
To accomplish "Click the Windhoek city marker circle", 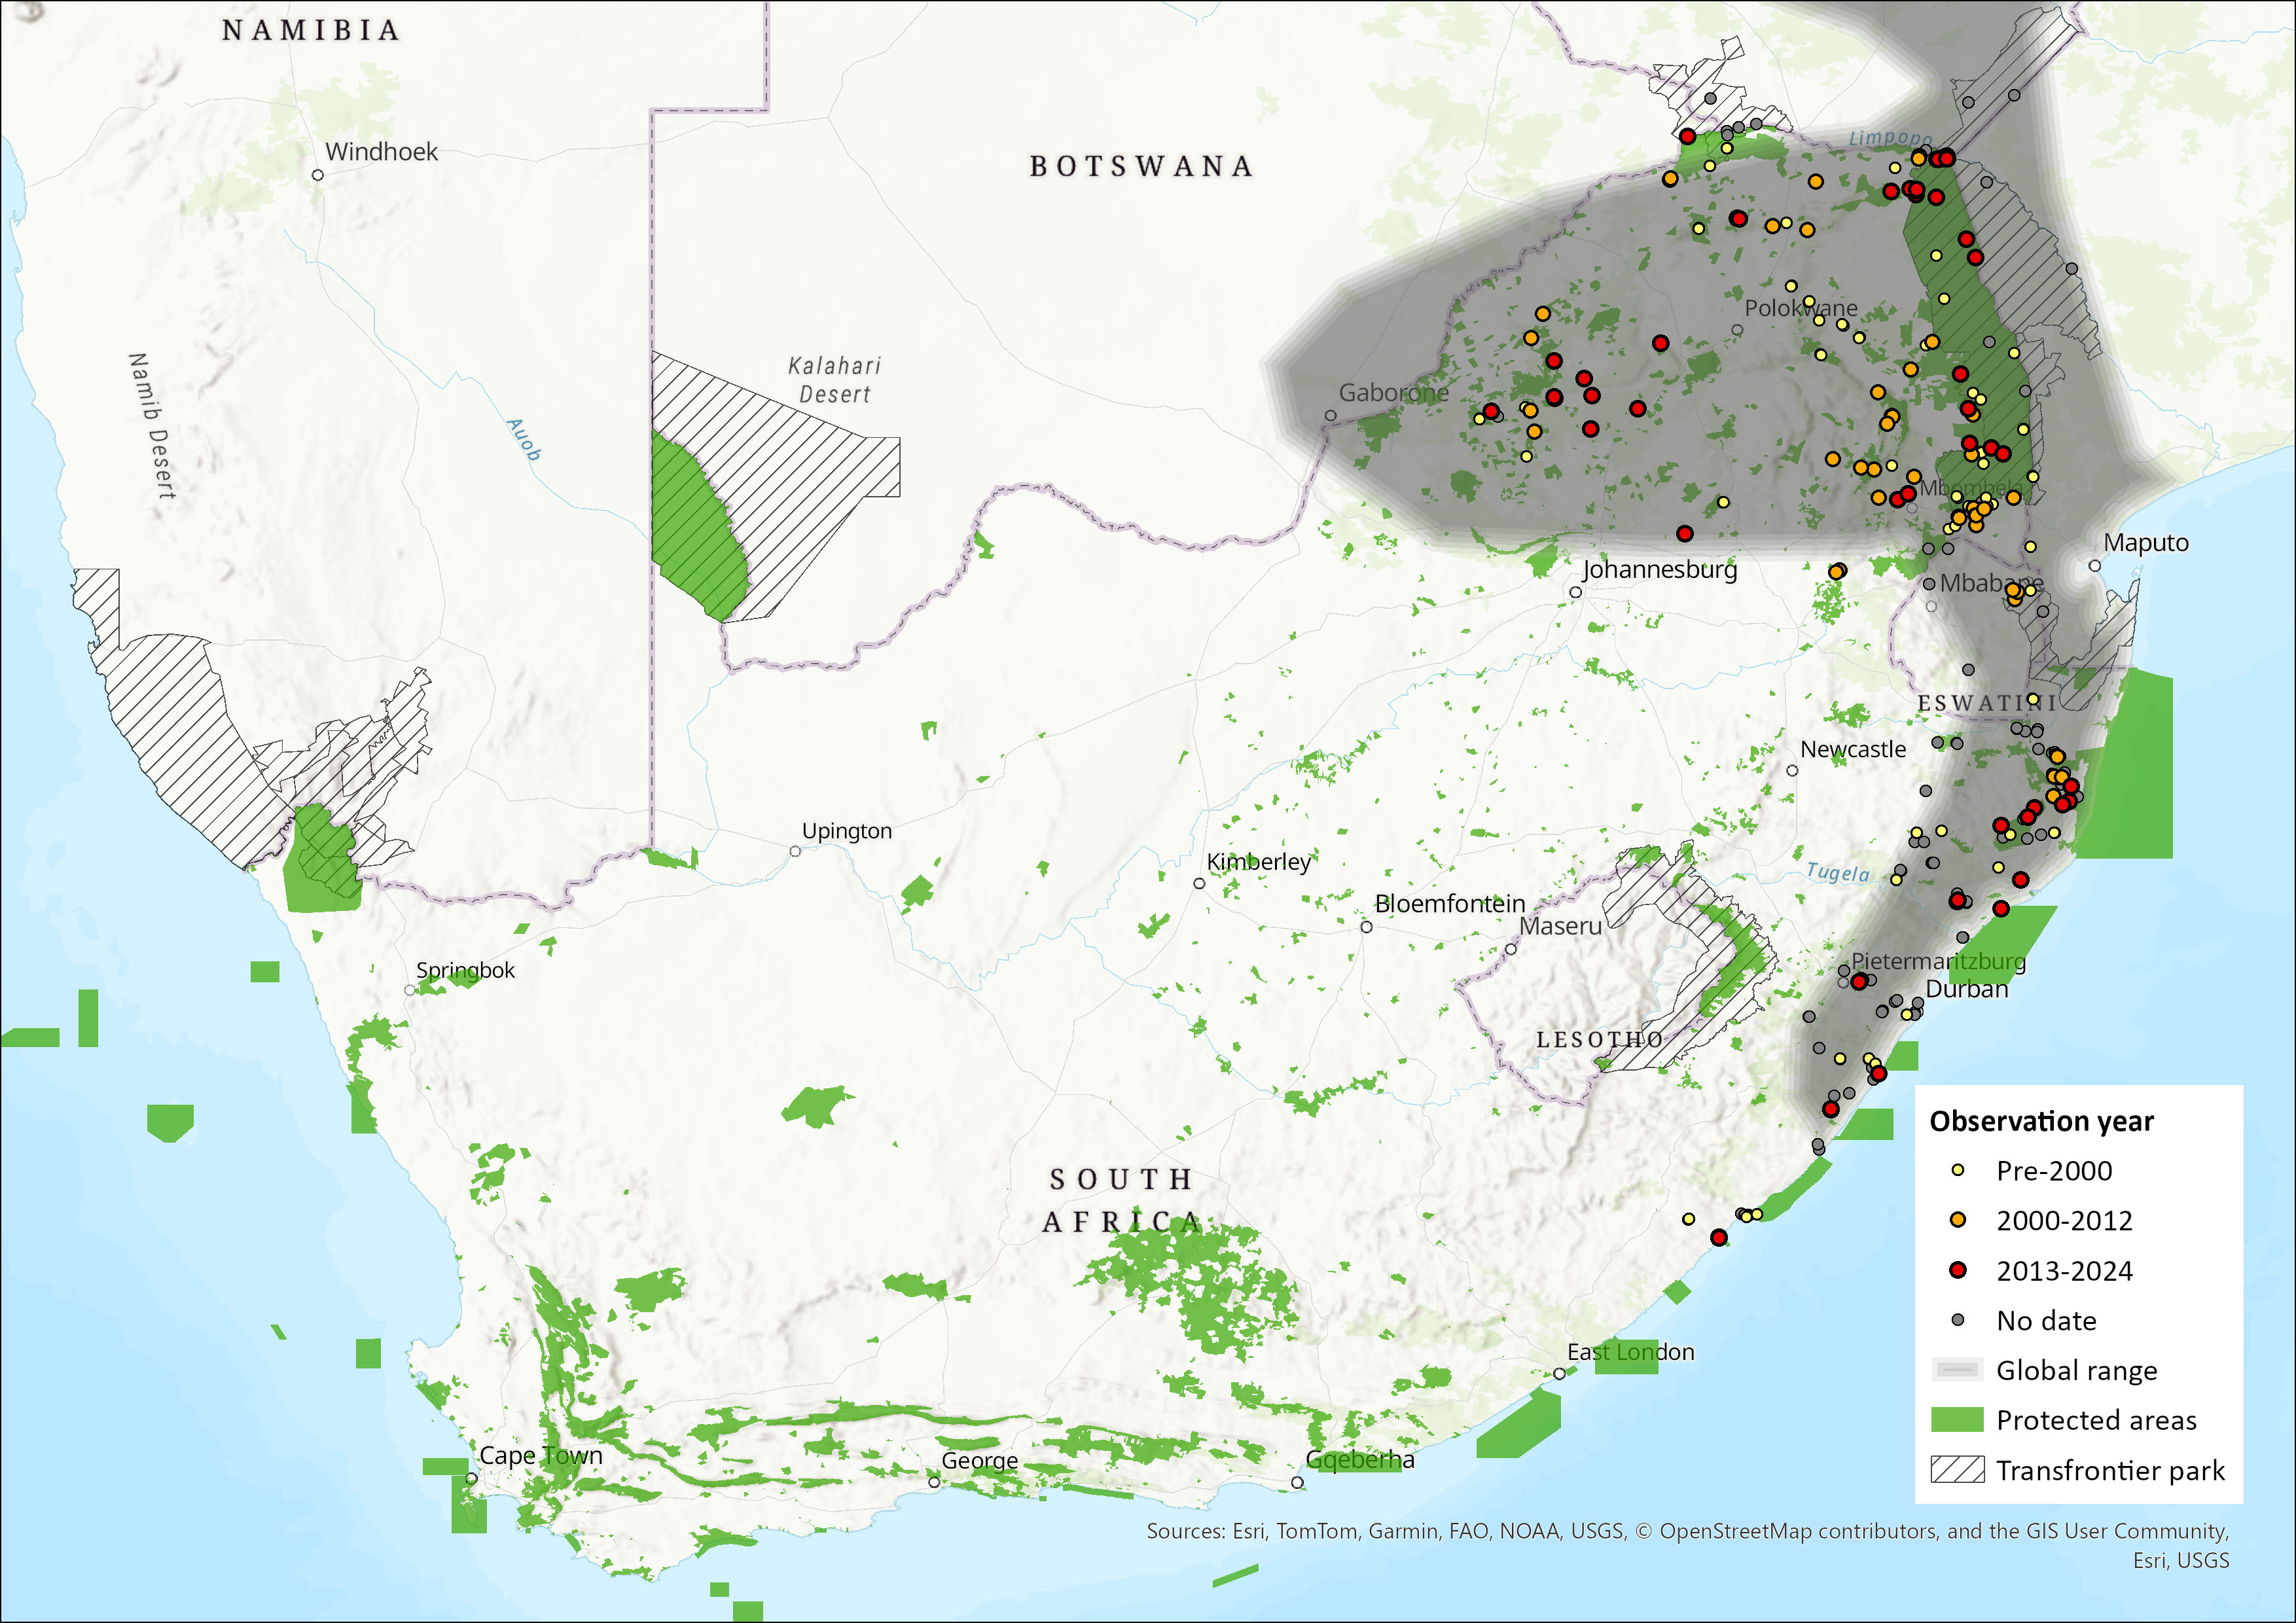I will tap(318, 175).
